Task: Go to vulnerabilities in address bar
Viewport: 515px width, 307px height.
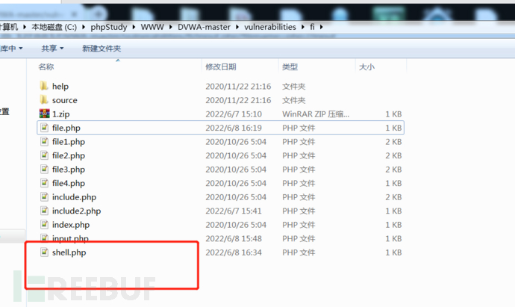Action: coord(270,27)
